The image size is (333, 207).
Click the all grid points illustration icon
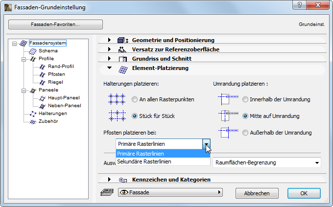pyautogui.click(x=117, y=99)
